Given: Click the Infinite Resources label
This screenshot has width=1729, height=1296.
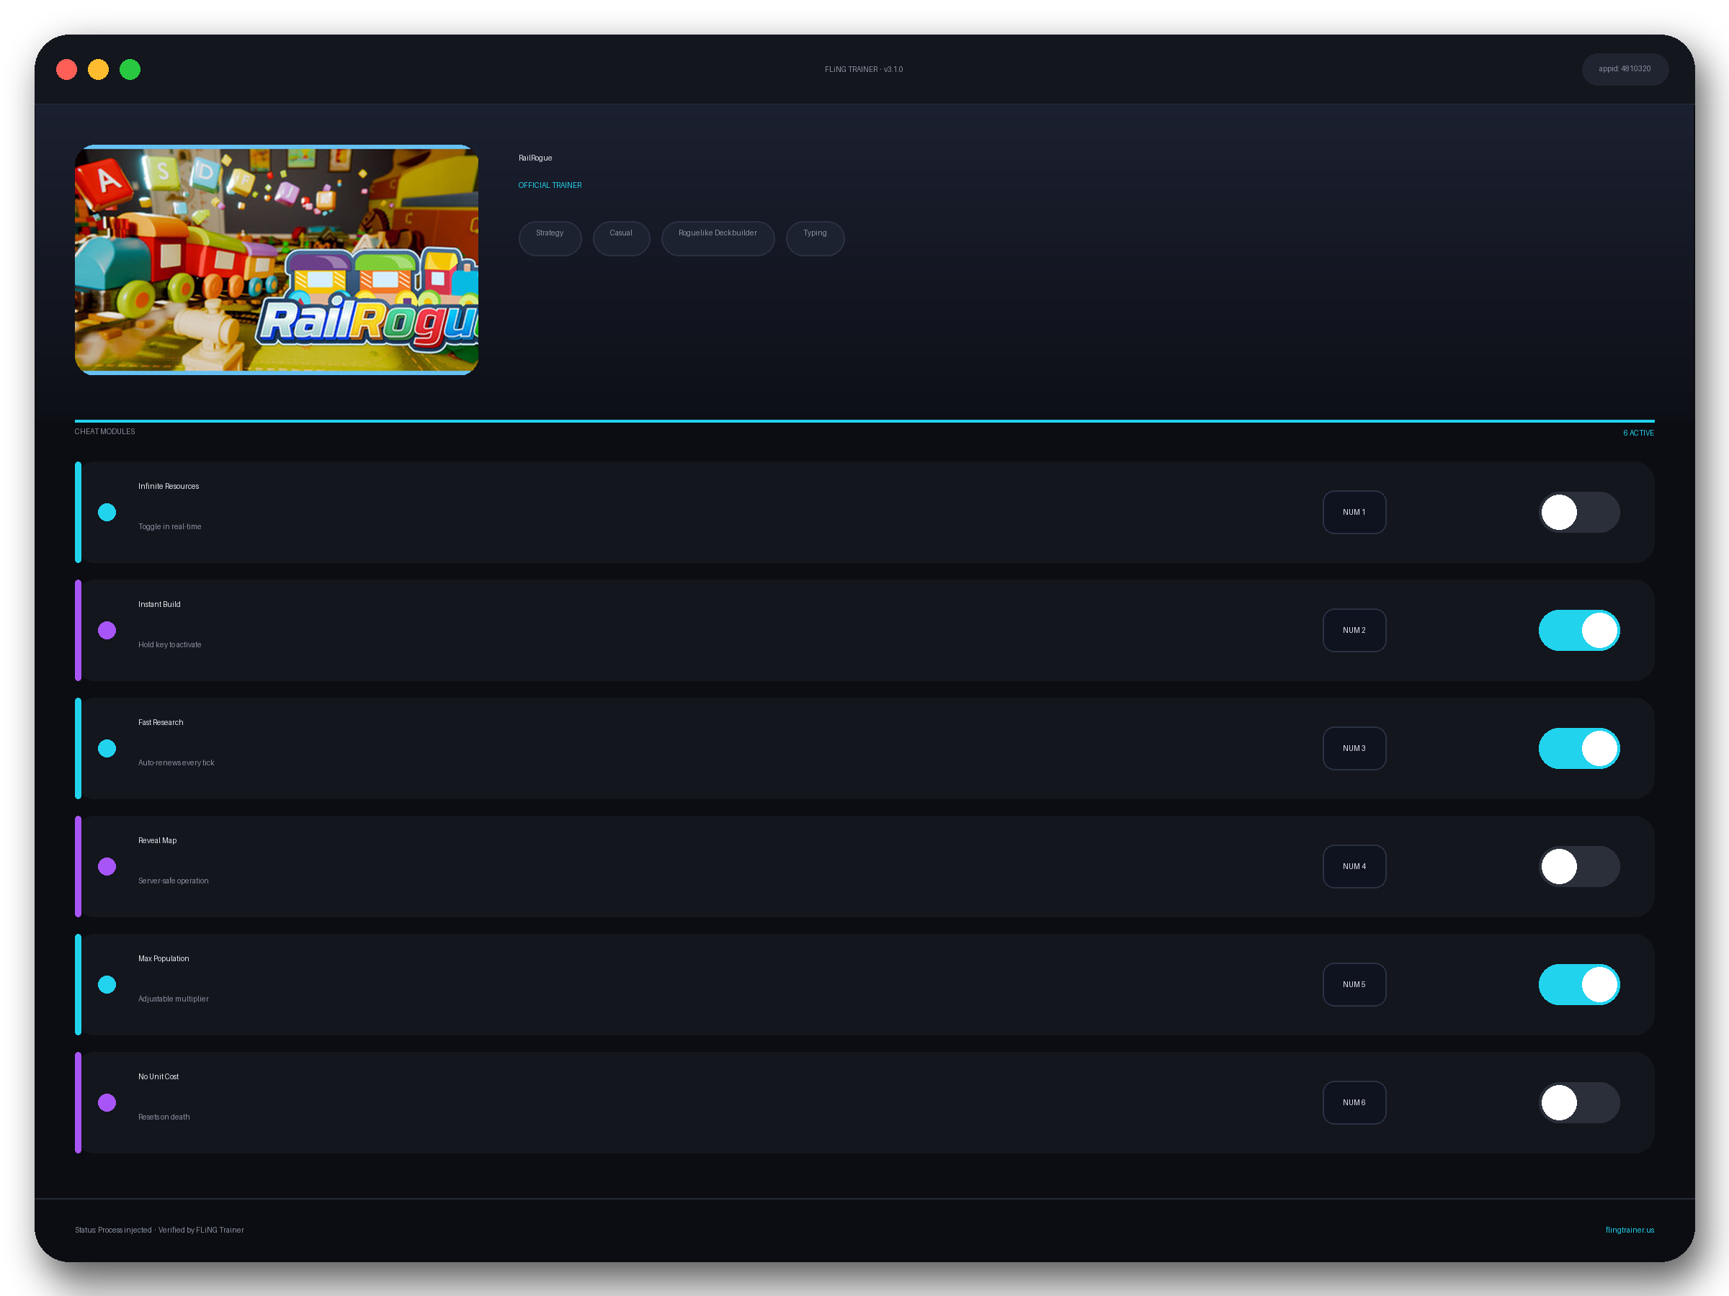Looking at the screenshot, I should [169, 486].
